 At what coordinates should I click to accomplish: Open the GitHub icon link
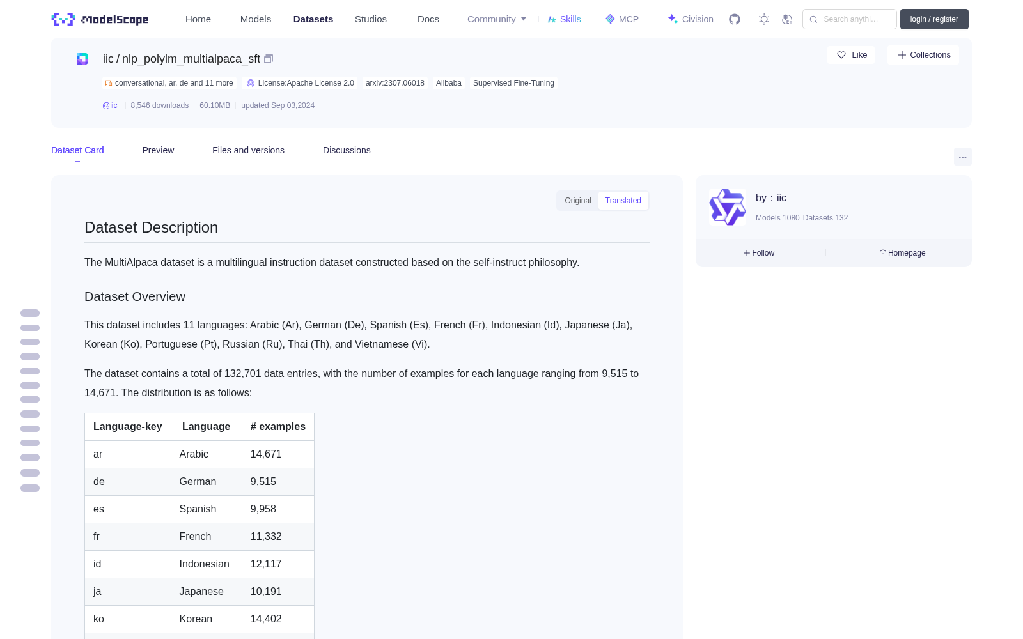coord(735,19)
